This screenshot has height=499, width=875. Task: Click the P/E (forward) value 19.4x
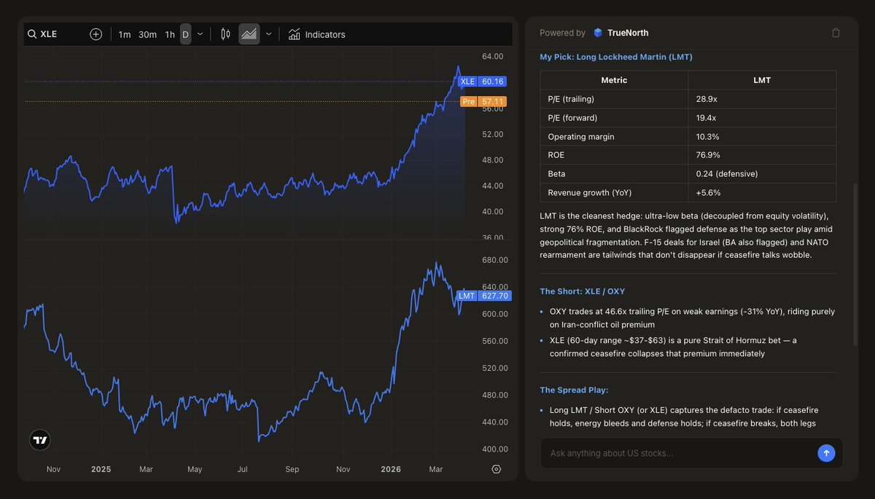(706, 117)
